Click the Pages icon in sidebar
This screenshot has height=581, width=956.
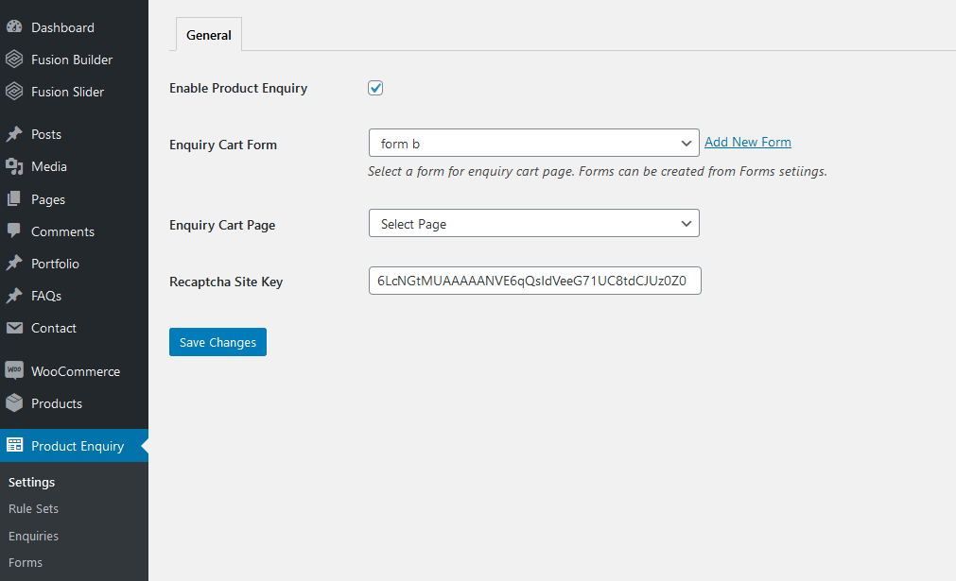(14, 198)
